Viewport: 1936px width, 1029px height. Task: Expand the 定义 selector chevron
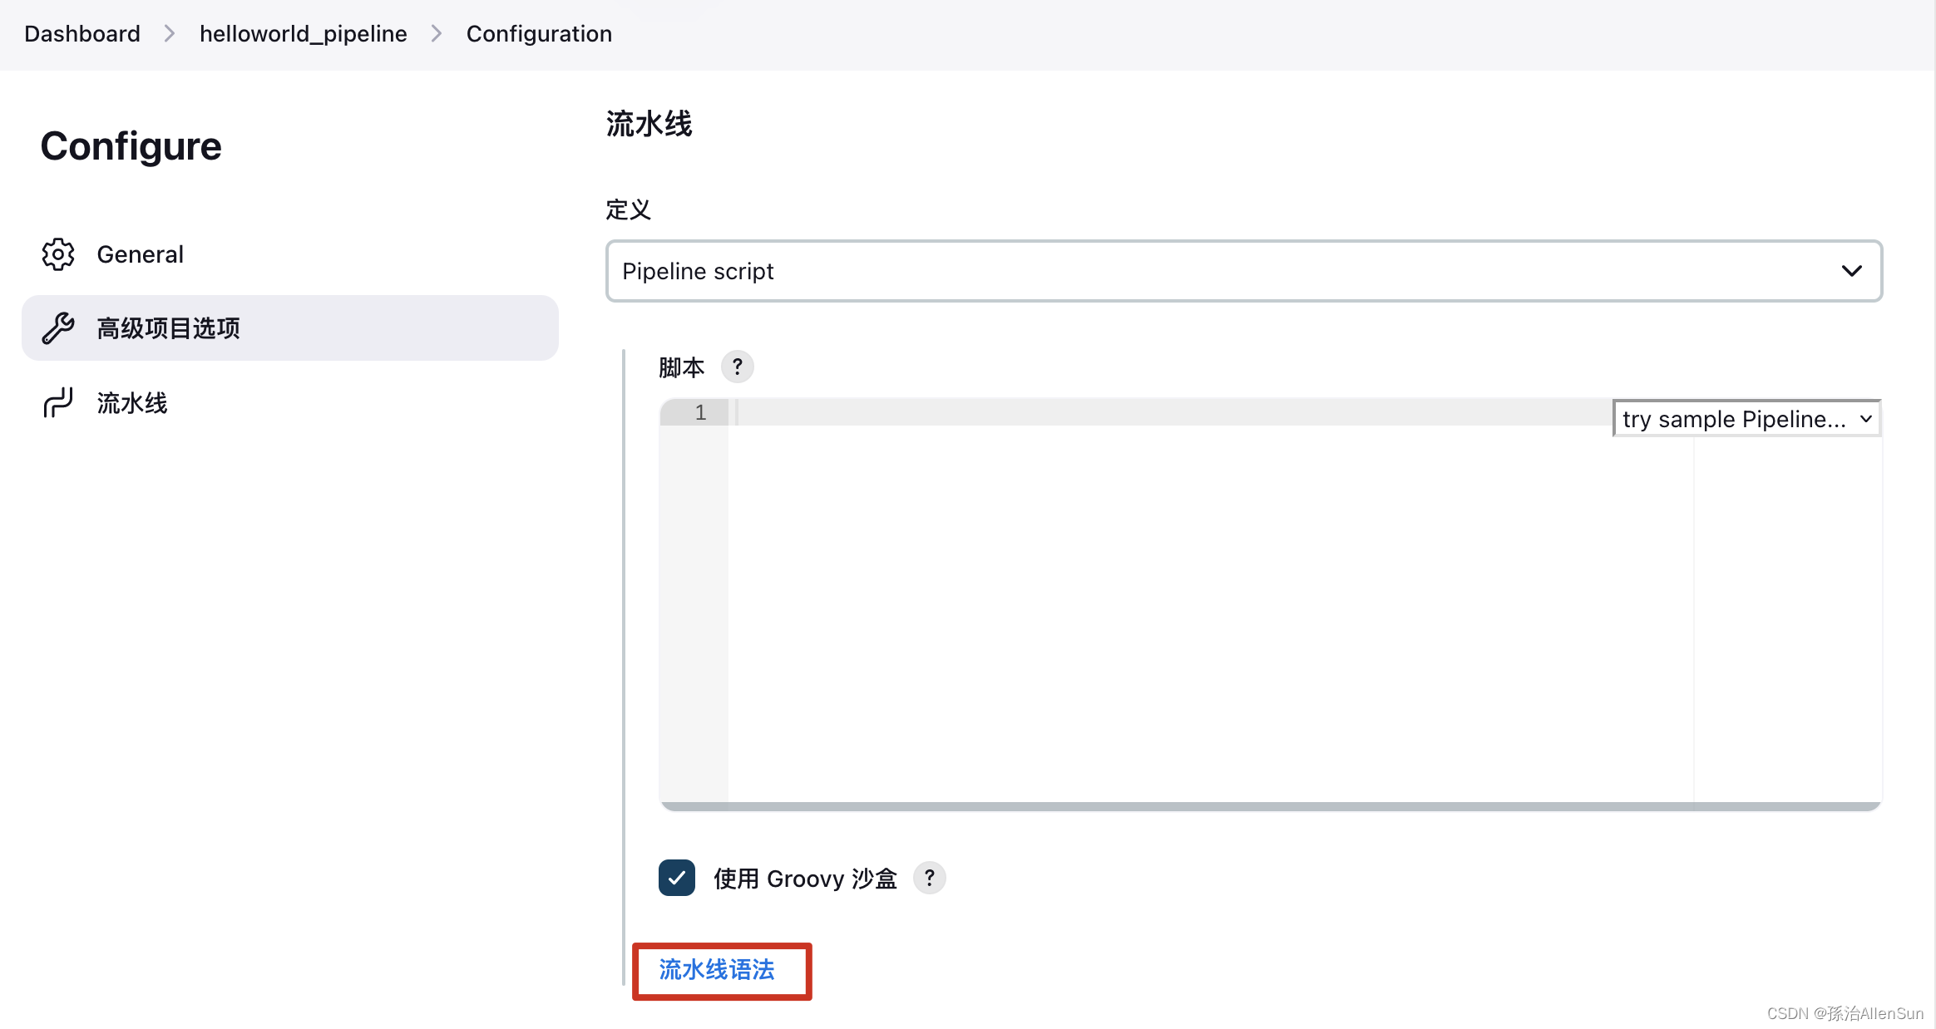pyautogui.click(x=1853, y=271)
